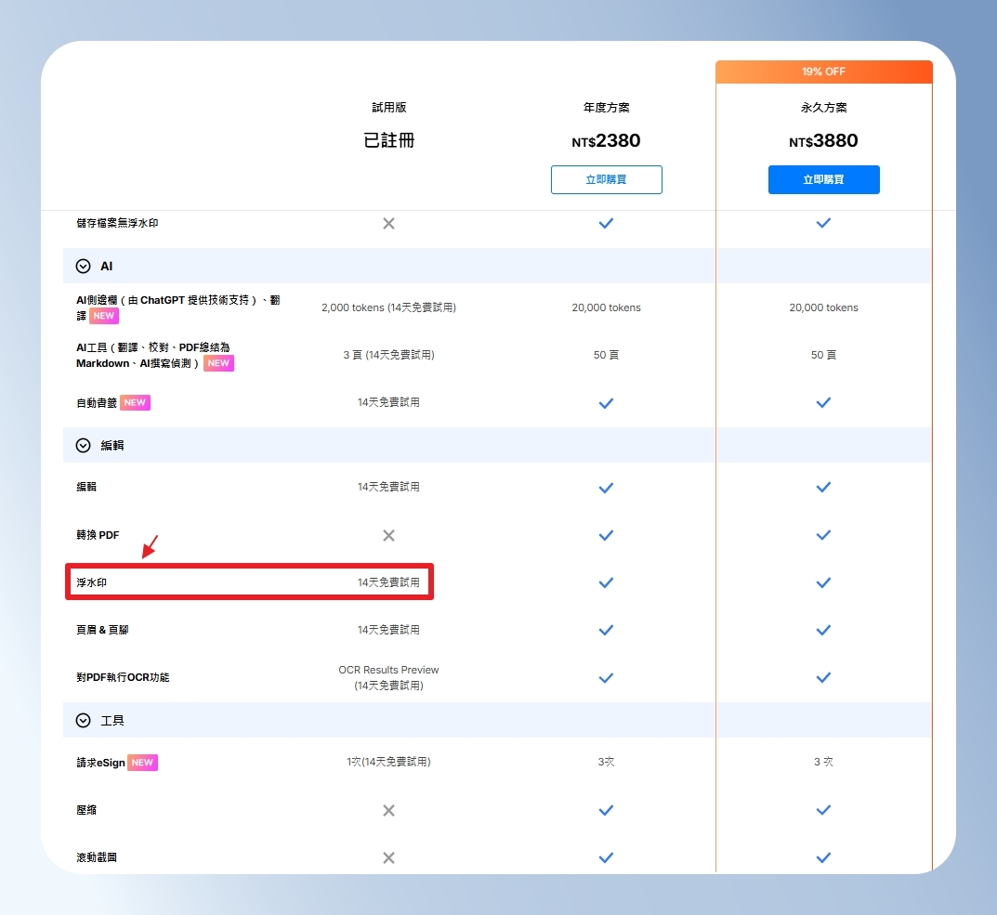The height and width of the screenshot is (915, 997).
Task: Click the 轉換 PDF checkmark in permanent plan
Action: 823,535
